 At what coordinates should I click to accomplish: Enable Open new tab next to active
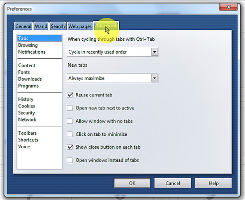click(70, 108)
